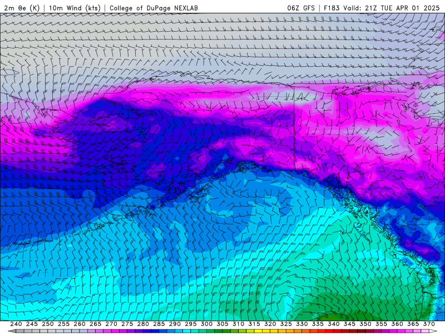Select the 350 label on the color scale
This screenshot has width=445, height=334.
[x=365, y=324]
